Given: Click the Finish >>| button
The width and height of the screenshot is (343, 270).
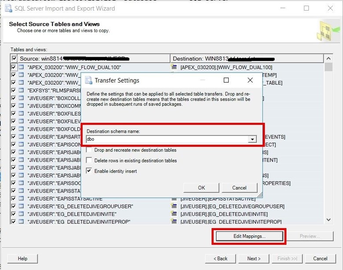Looking at the screenshot, I should click(287, 259).
